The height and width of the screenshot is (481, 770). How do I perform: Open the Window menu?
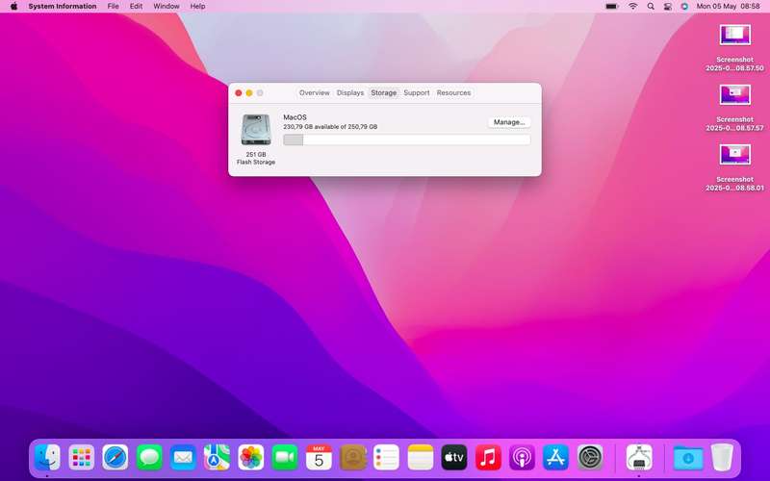coord(166,7)
